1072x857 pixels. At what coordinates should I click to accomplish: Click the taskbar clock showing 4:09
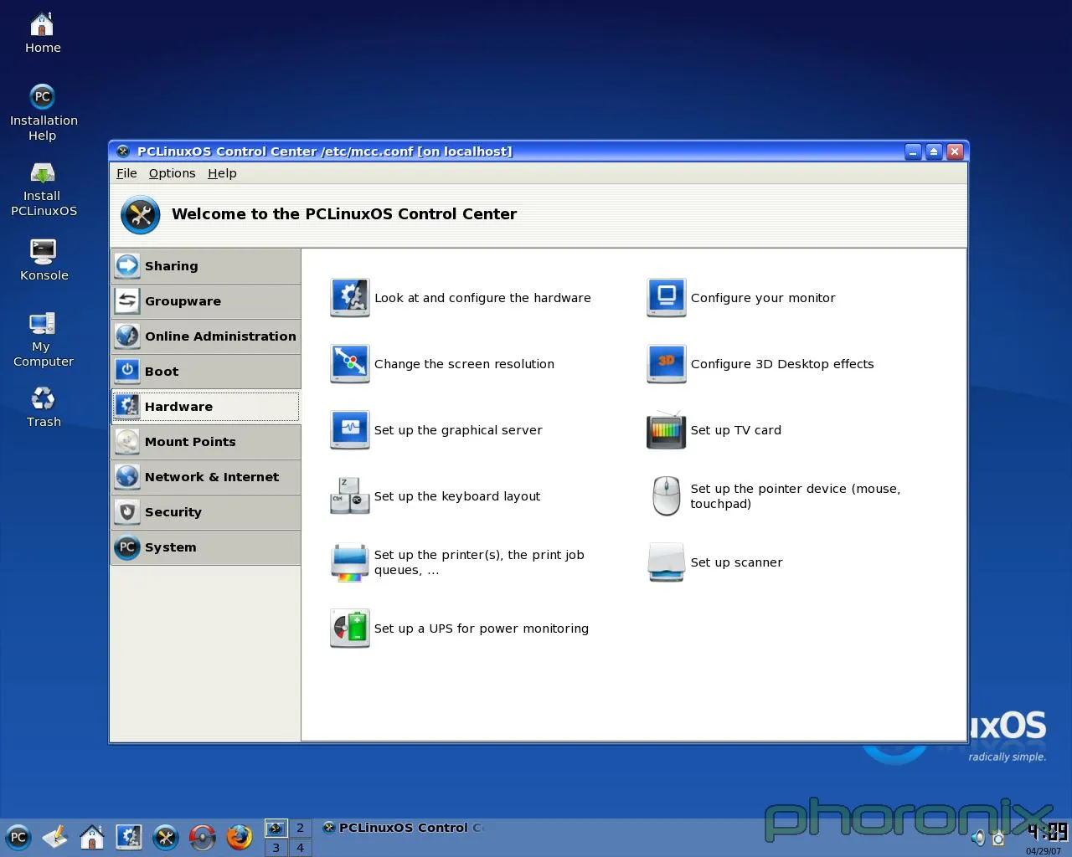click(x=1048, y=832)
